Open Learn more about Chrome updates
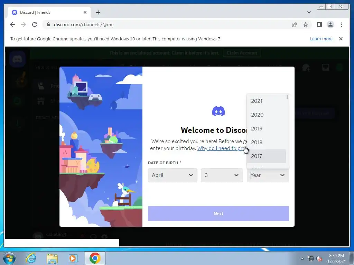 coord(321,39)
